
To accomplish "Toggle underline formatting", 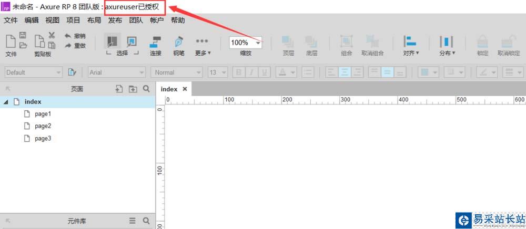I will [264, 72].
